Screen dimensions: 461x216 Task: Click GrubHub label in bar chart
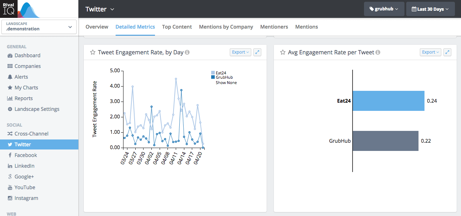point(340,141)
